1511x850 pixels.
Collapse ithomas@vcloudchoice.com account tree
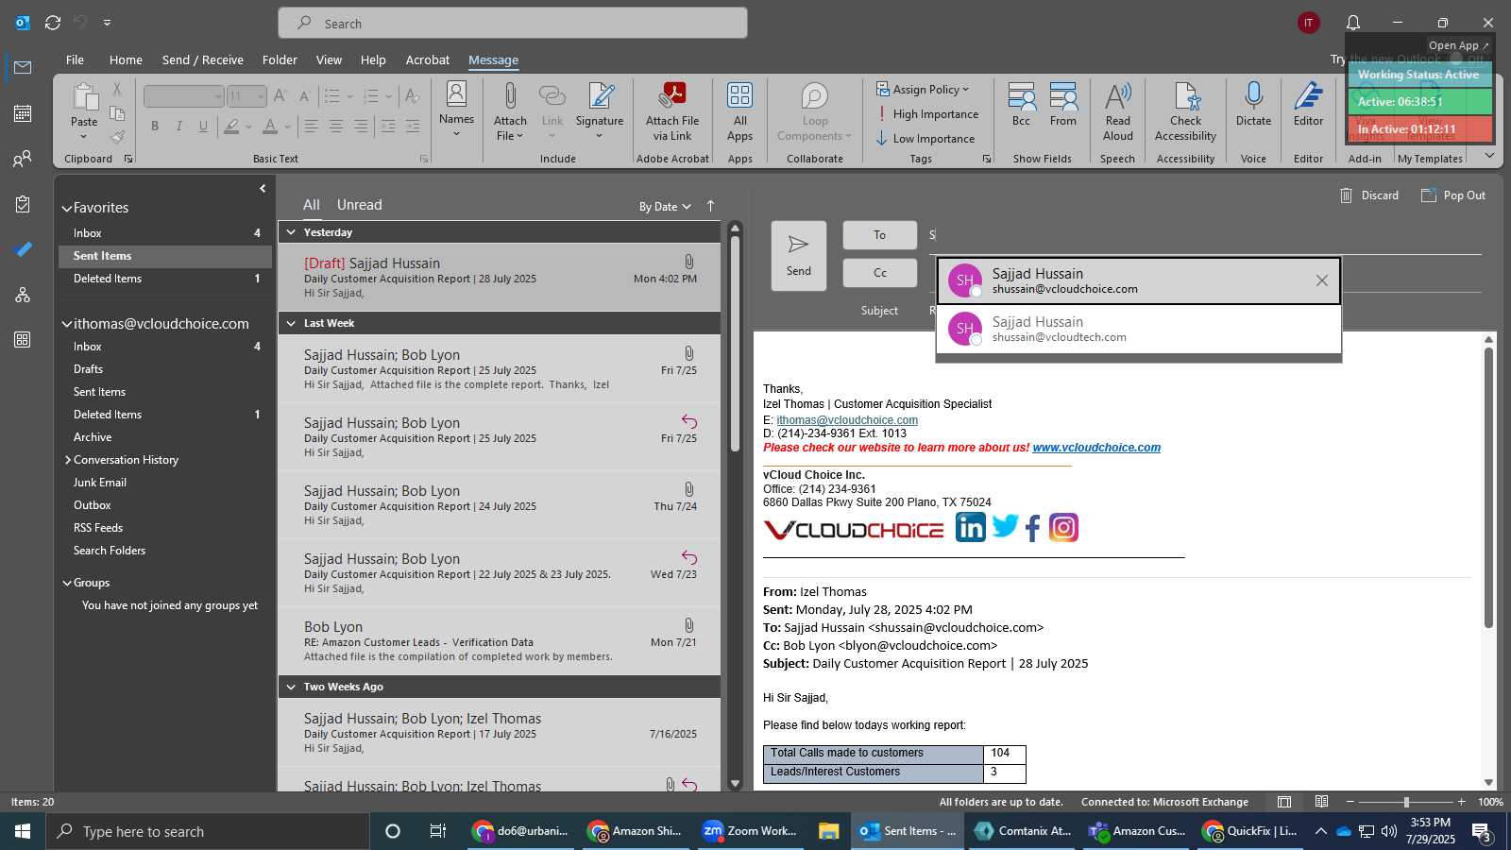coord(67,324)
